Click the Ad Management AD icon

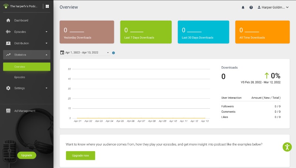8,111
